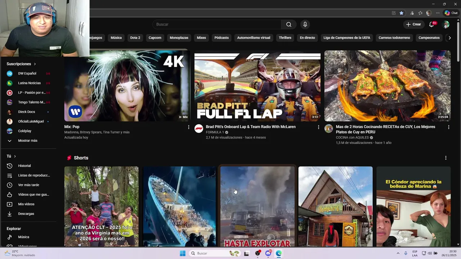Click the Edge browser profile picture
The image size is (461, 259).
click(429, 13)
